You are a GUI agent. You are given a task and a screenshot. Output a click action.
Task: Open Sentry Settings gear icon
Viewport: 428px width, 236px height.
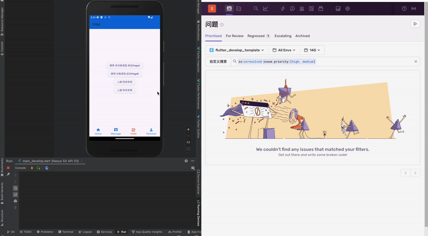(x=348, y=9)
